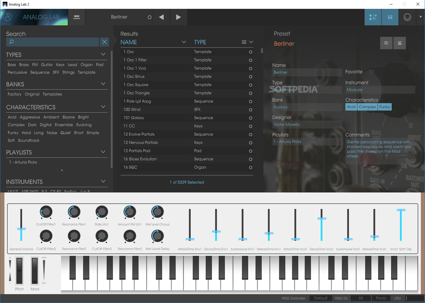Click the Wet Level Chorus knob

coord(157,212)
